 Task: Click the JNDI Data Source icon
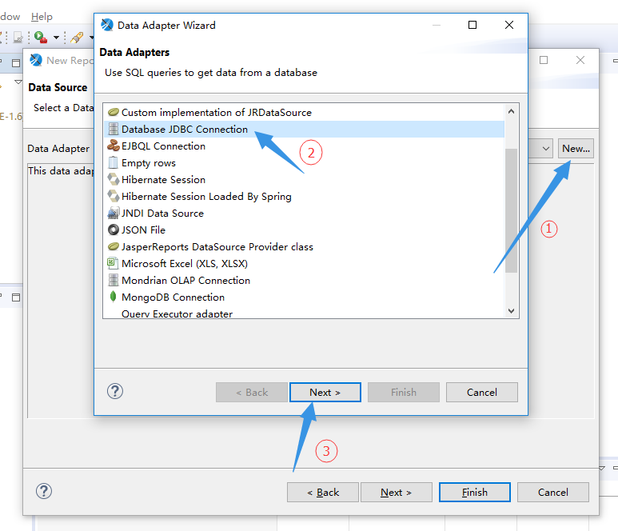coord(113,213)
